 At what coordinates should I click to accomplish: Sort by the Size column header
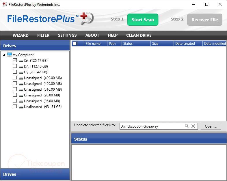pyautogui.click(x=162, y=44)
